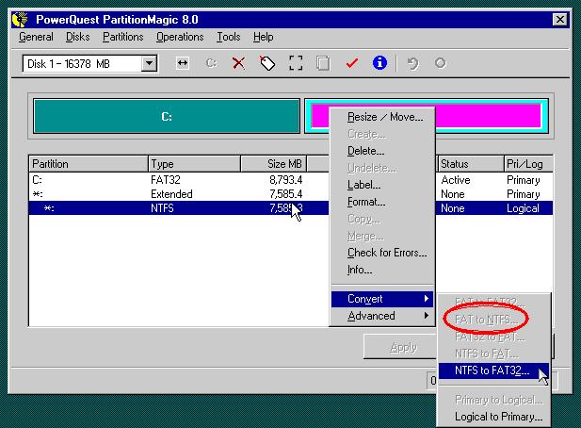Open the Tools menu
Image resolution: width=581 pixels, height=428 pixels.
(x=228, y=37)
